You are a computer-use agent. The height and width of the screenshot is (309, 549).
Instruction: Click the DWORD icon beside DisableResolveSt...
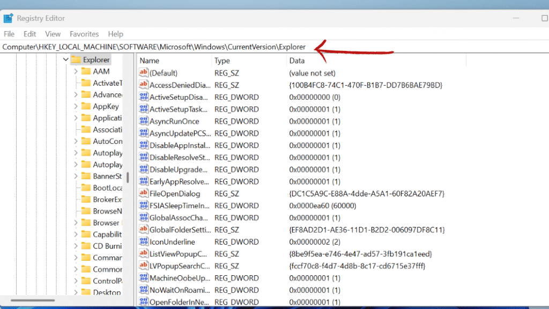click(144, 157)
